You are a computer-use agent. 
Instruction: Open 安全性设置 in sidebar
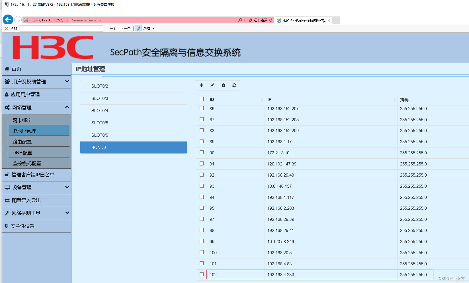click(37, 226)
